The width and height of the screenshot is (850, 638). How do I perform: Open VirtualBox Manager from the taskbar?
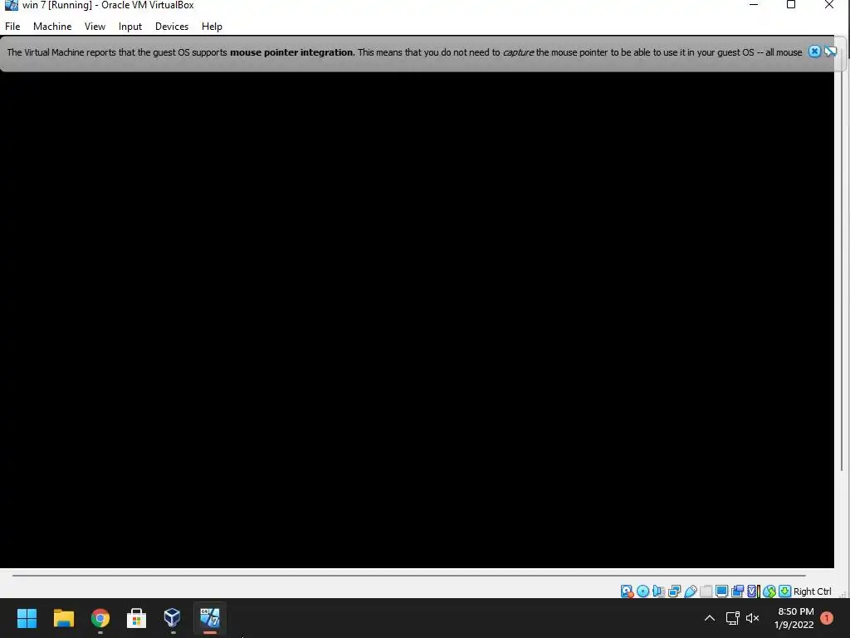[x=173, y=618]
